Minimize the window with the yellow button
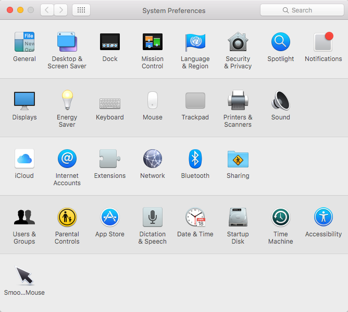The height and width of the screenshot is (312, 348). click(20, 10)
